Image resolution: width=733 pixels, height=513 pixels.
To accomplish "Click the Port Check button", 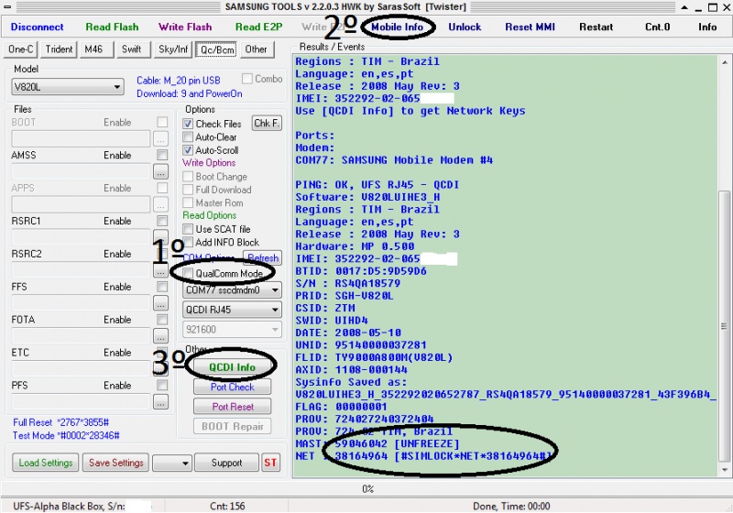I will point(233,387).
